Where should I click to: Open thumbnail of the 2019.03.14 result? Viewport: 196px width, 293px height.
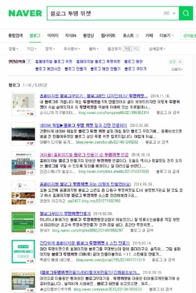pyautogui.click(x=24, y=252)
